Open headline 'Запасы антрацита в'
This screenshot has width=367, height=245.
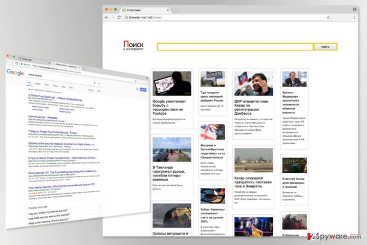[171, 234]
